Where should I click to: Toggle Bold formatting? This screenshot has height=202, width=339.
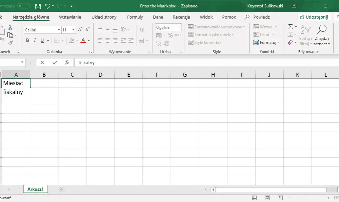click(27, 40)
